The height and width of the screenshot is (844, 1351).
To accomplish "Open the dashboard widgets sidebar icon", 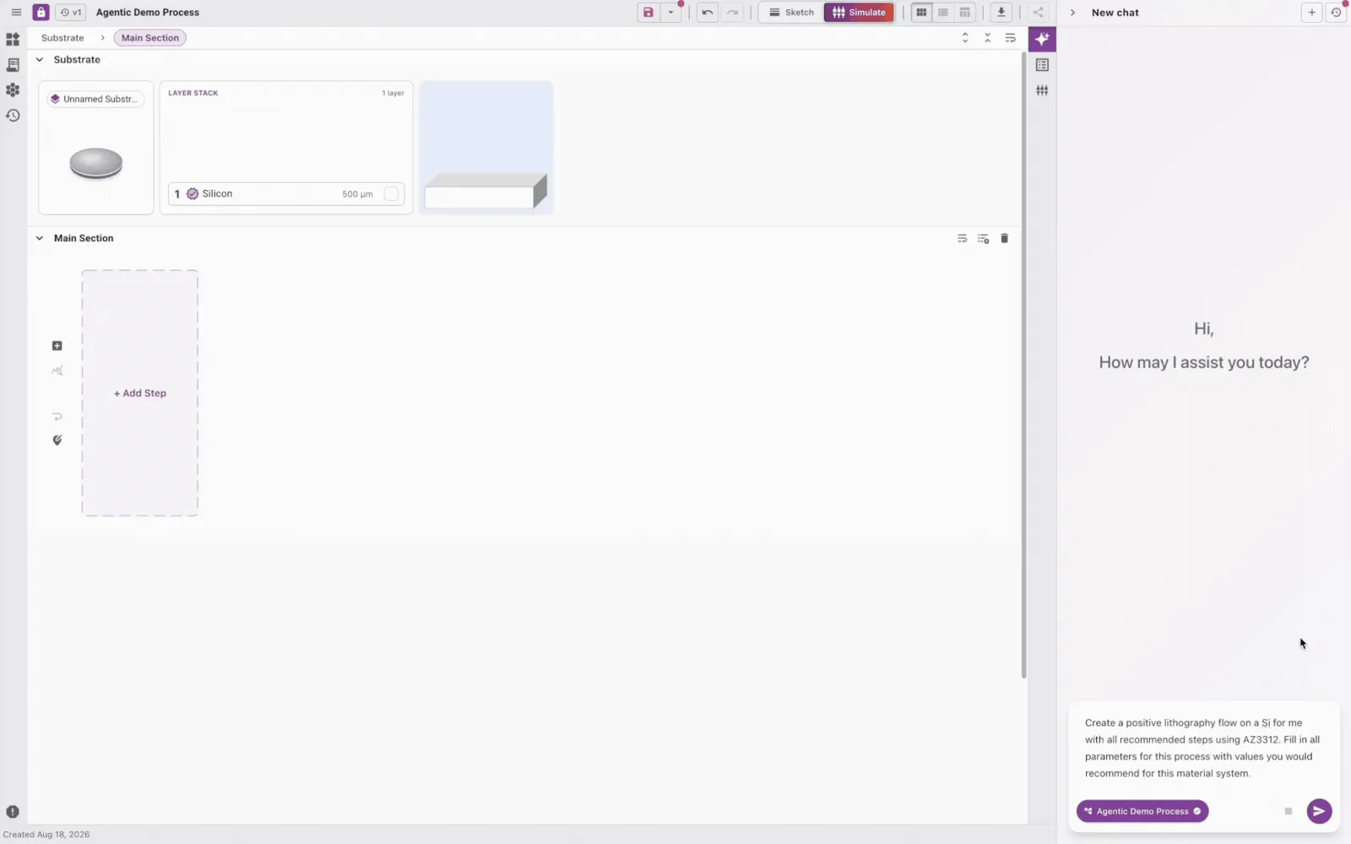I will [13, 40].
